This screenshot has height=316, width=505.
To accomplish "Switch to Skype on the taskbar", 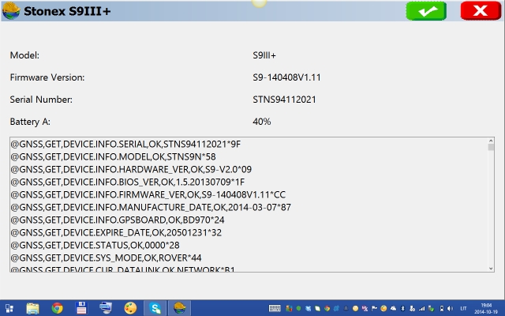I will point(155,308).
